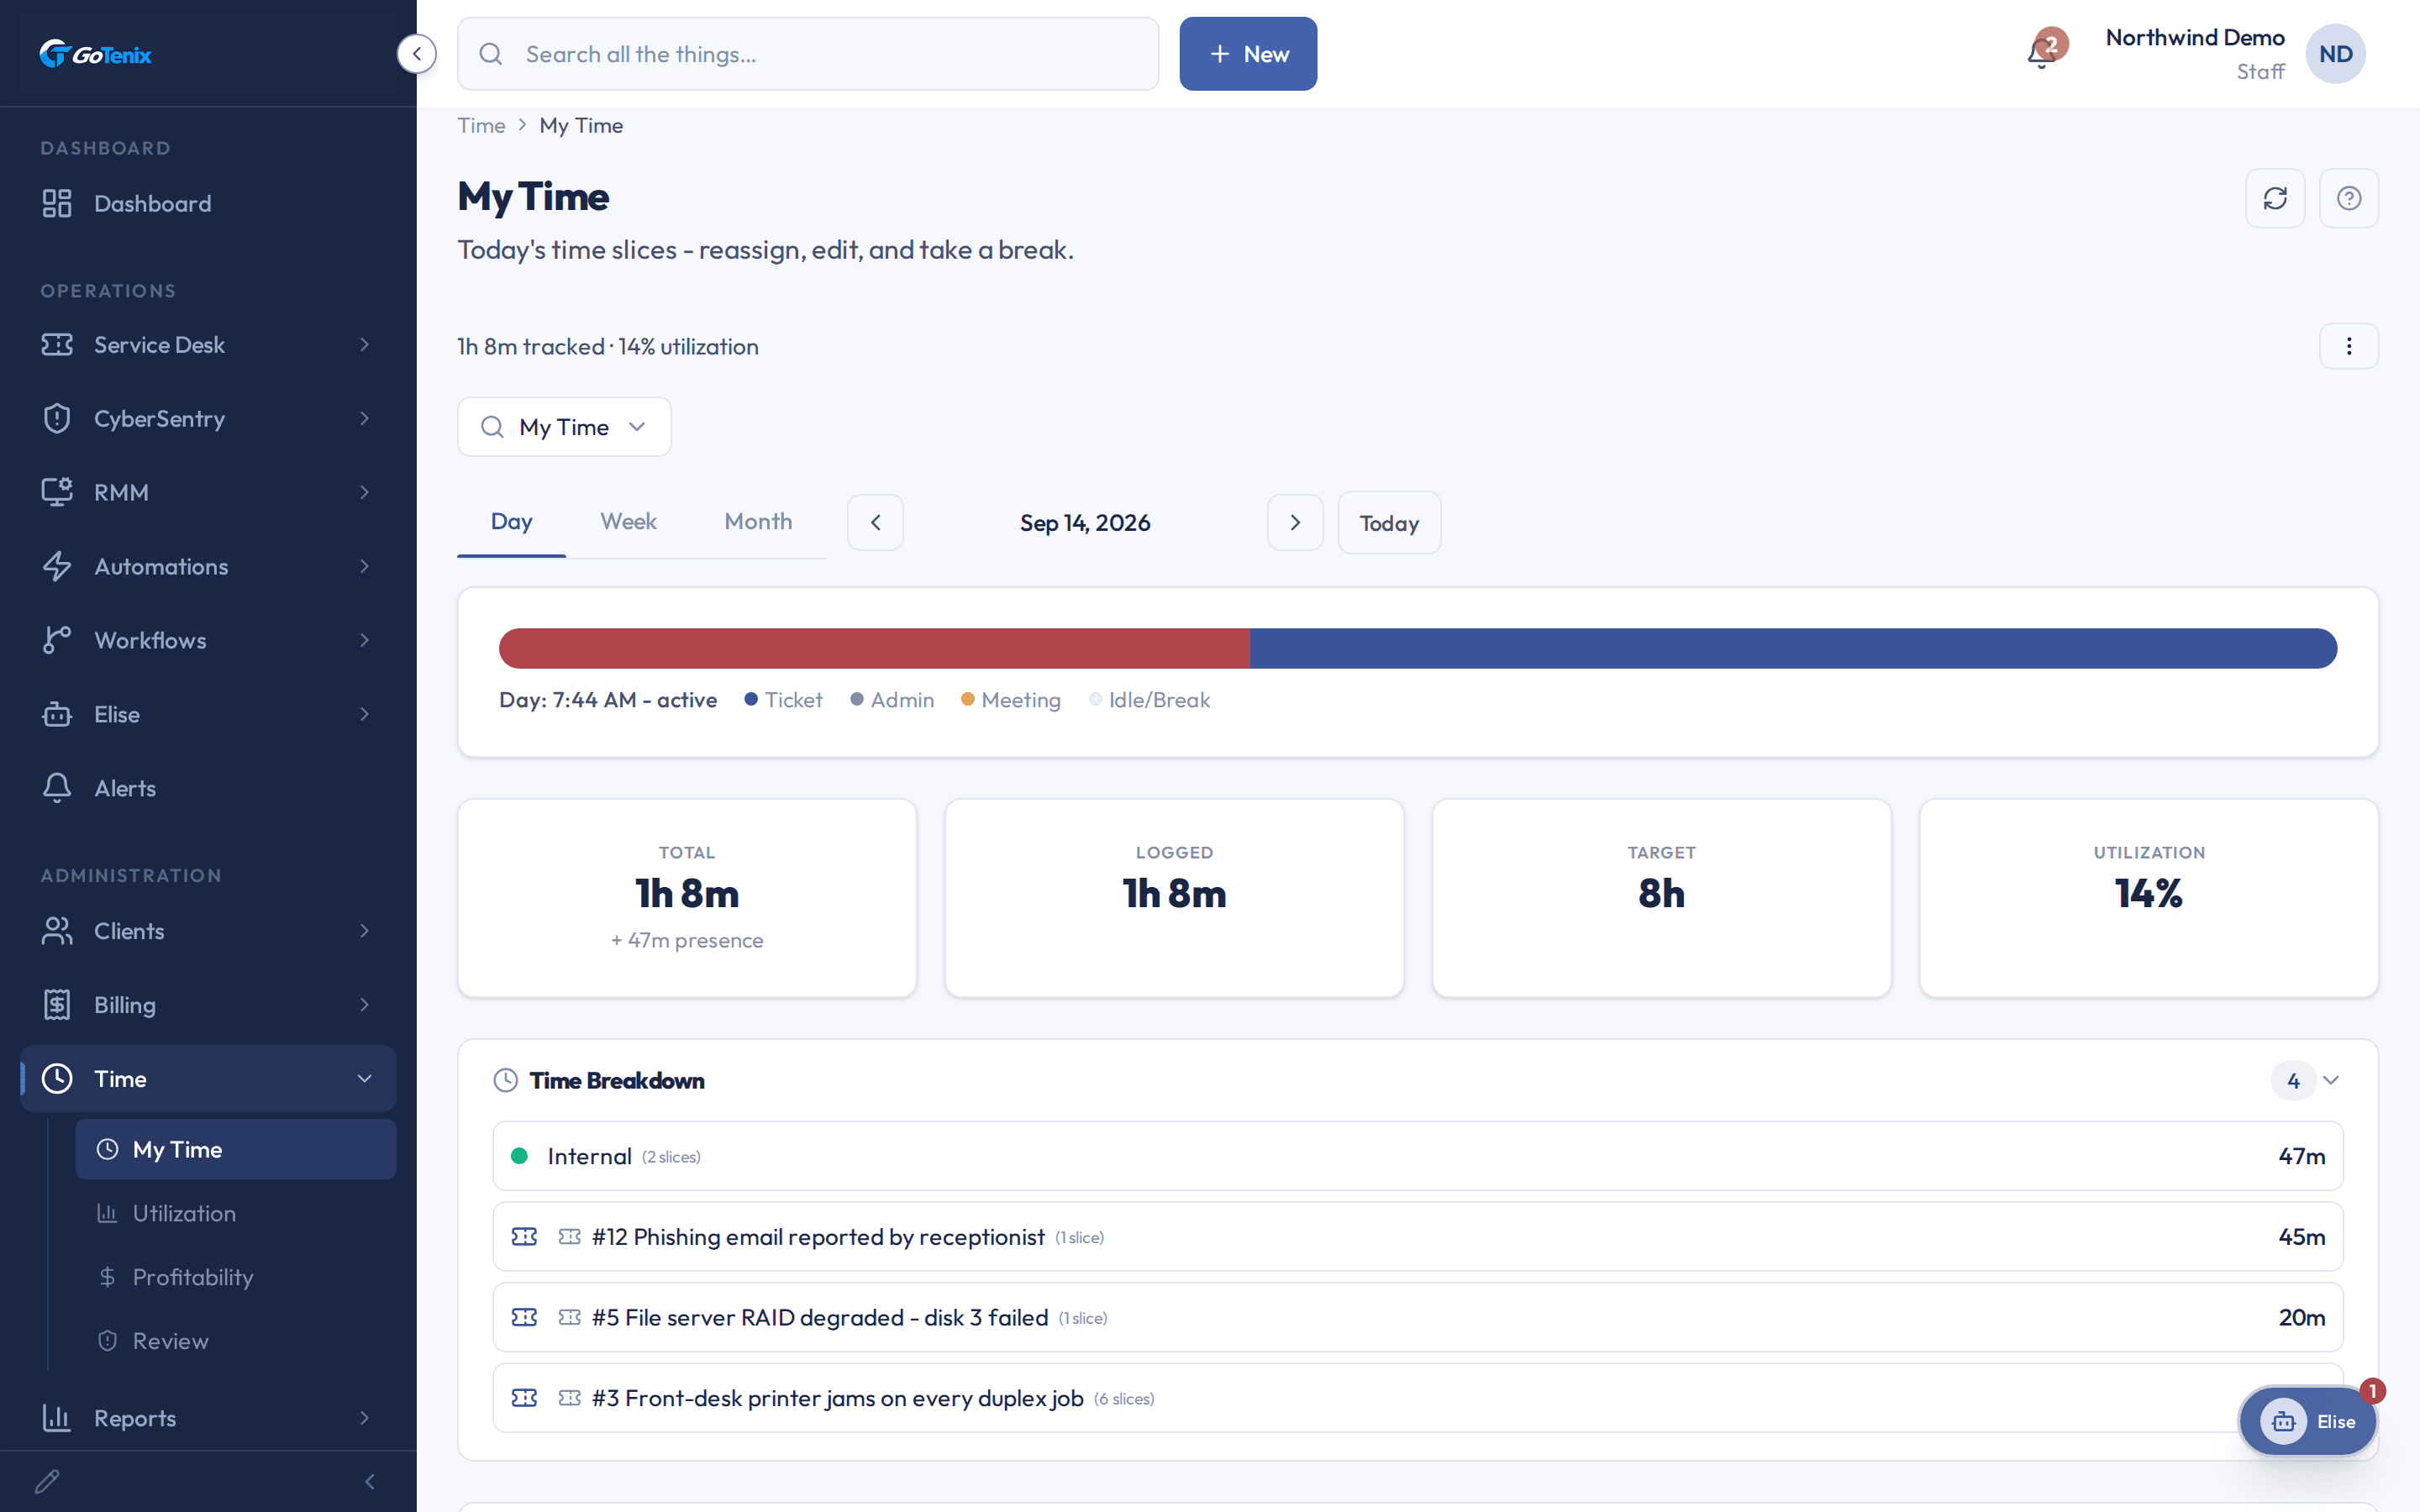Viewport: 2420px width, 1512px height.
Task: Open notifications bell icon
Action: 2042,53
